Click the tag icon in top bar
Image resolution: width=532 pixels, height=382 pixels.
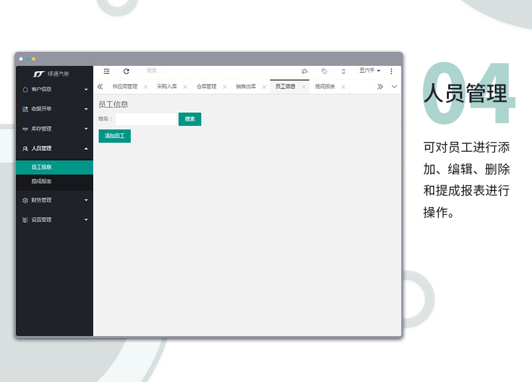point(324,71)
